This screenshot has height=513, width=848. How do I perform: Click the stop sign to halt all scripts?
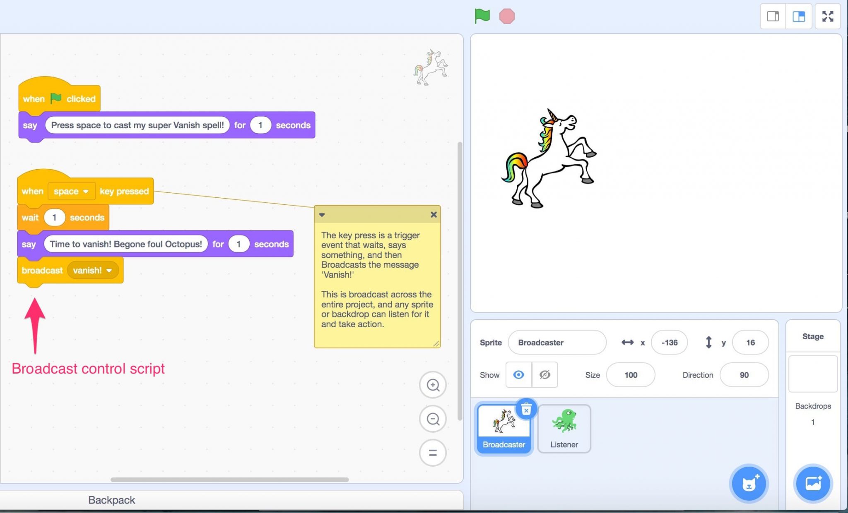click(x=507, y=16)
